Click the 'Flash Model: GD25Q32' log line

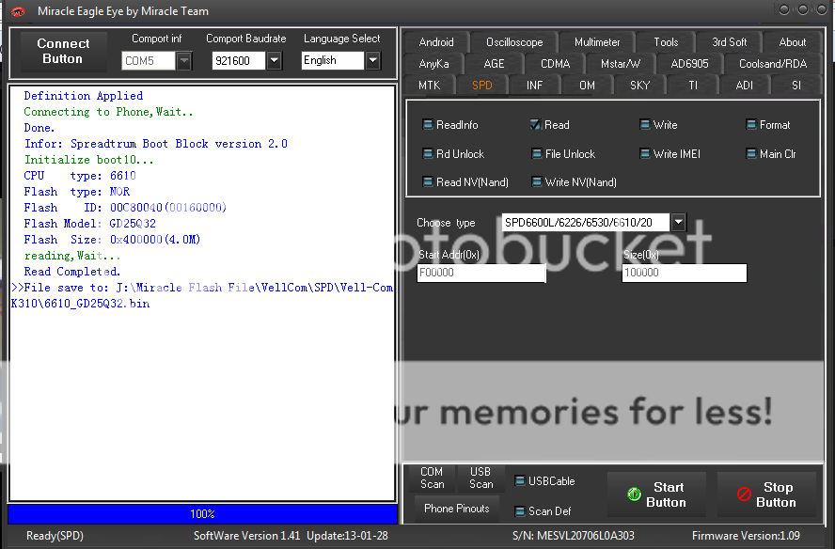click(x=89, y=224)
